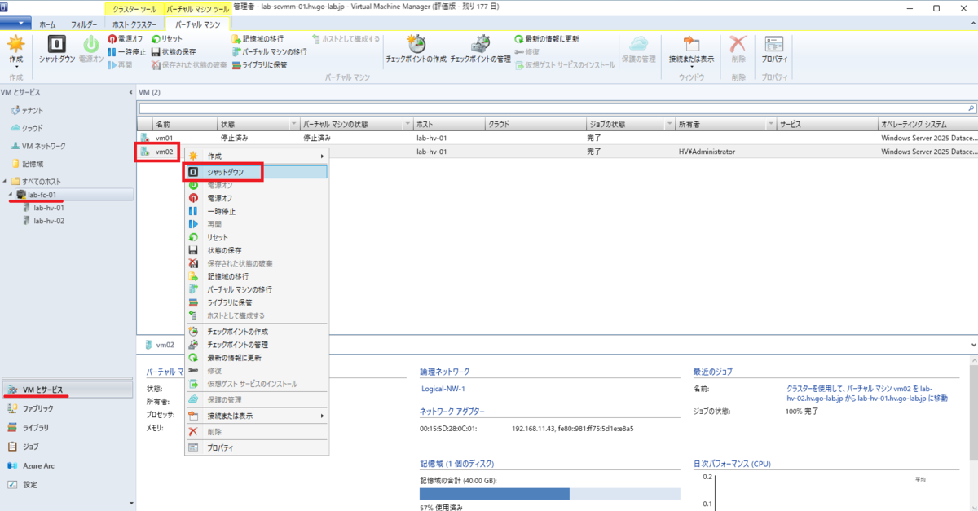Viewport: 978px width, 511px height.
Task: Open ジョブ workspace
Action: coord(67,447)
